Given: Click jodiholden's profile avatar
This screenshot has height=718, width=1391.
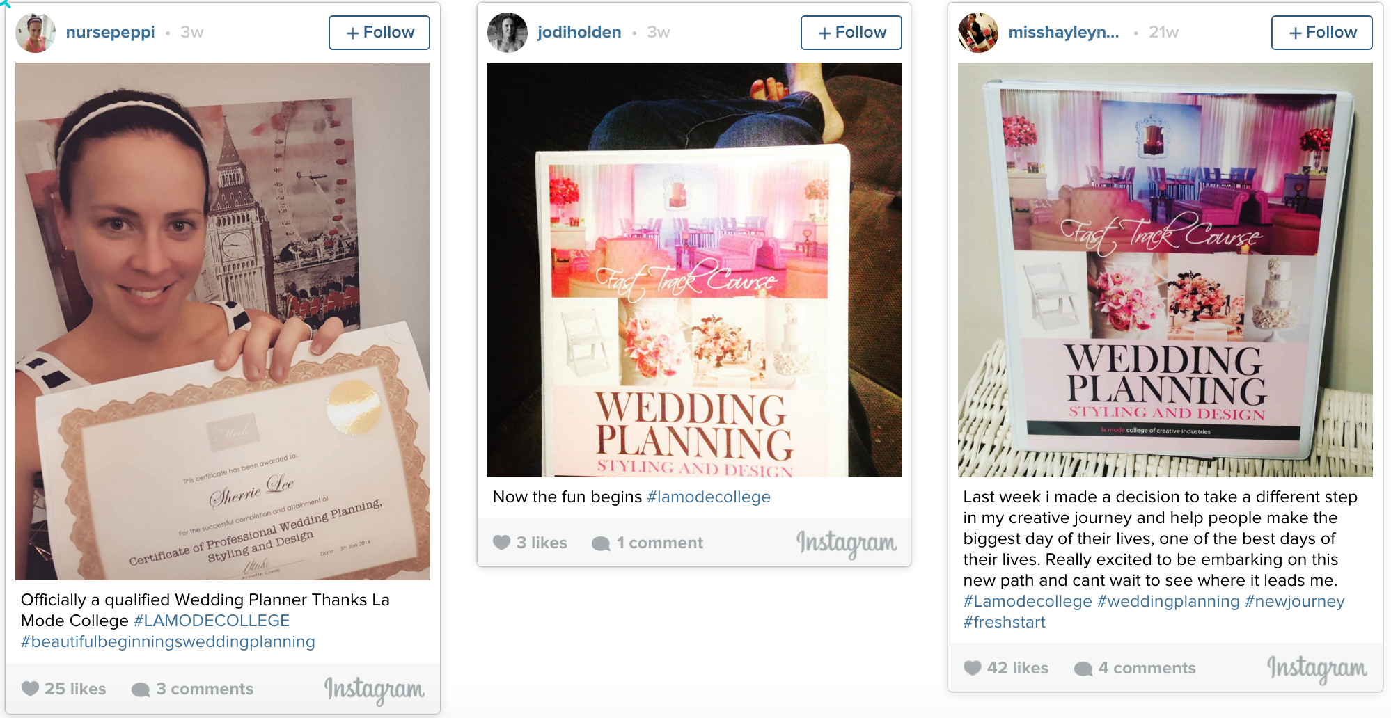Looking at the screenshot, I should (508, 33).
